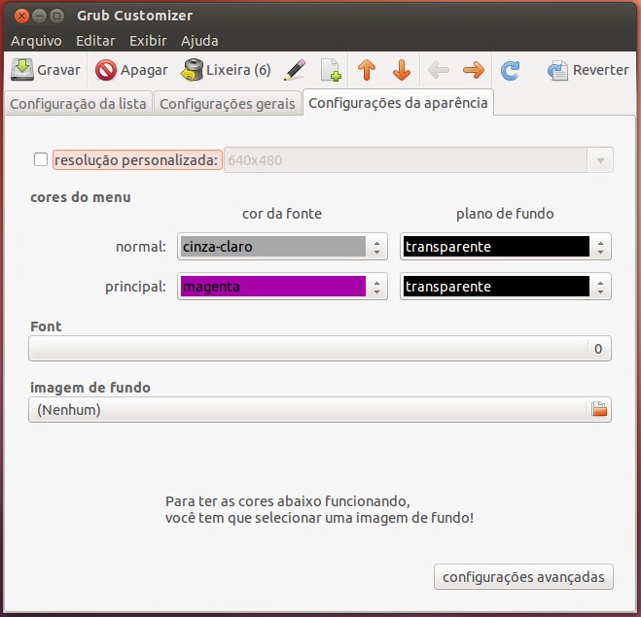Click the greyed left arrow icon
Viewport: 641px width, 617px height.
pos(439,70)
